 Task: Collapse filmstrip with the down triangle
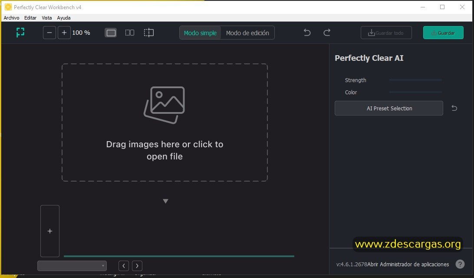click(x=165, y=201)
